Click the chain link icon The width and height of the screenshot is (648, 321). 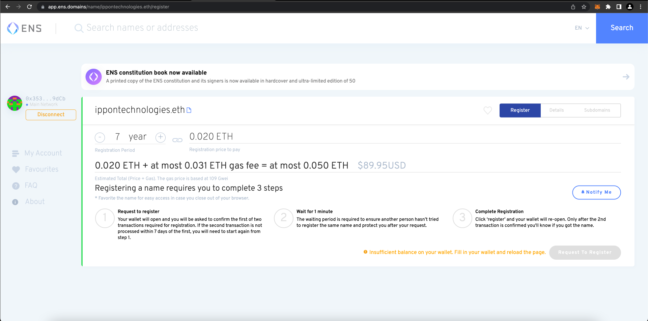click(177, 140)
